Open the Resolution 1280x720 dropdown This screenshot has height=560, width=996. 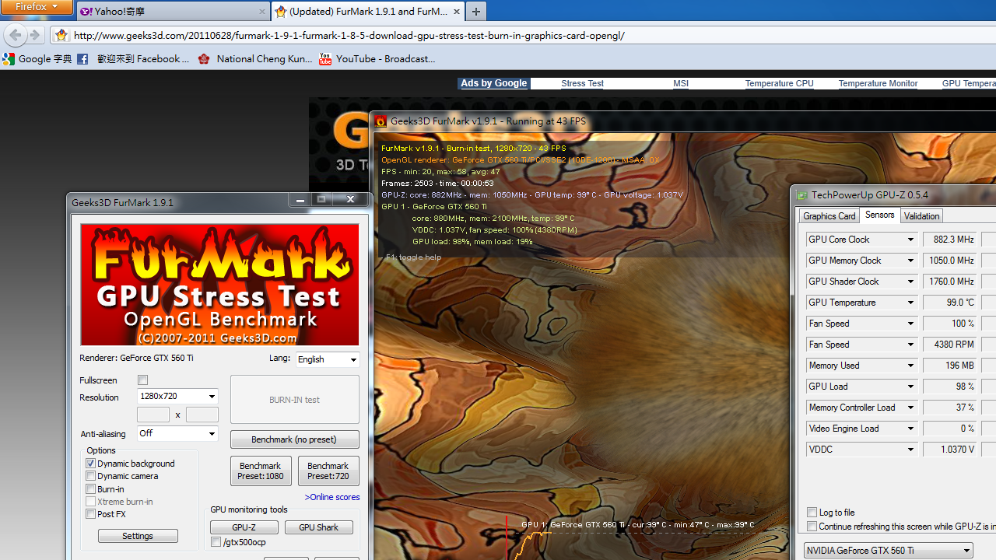click(x=177, y=397)
